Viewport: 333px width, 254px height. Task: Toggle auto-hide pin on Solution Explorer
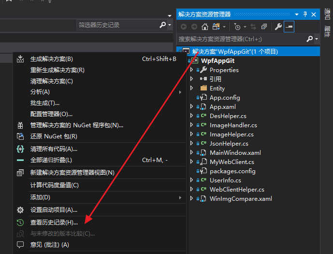coord(305,15)
